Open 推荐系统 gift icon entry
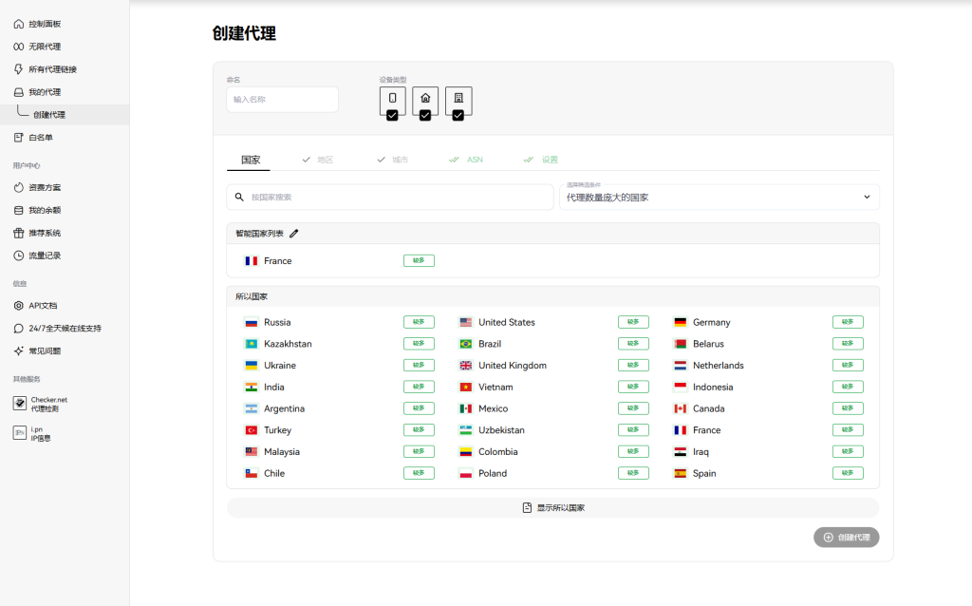972x606 pixels. (x=44, y=233)
